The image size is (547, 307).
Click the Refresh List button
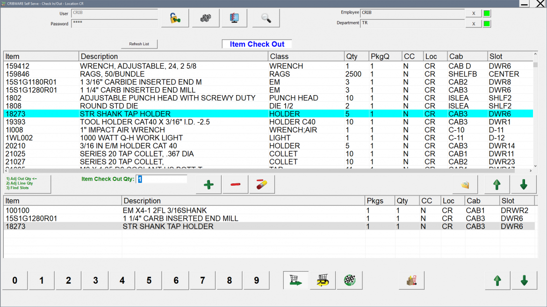139,43
